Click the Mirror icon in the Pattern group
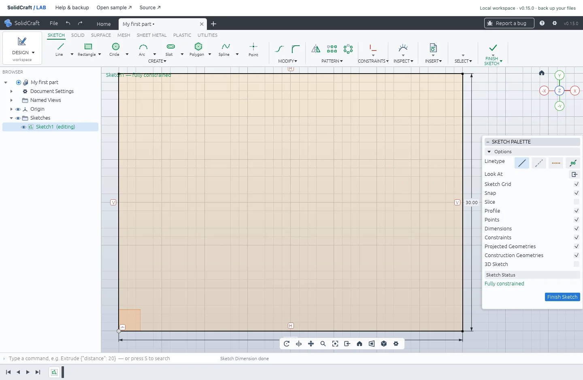583x380 pixels. 316,49
